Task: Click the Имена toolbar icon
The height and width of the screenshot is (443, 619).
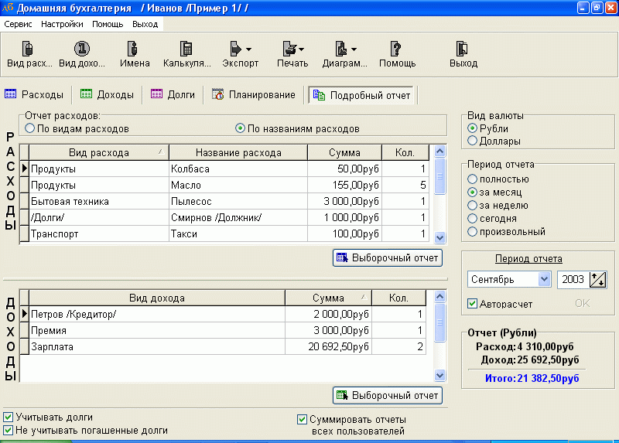Action: pos(135,54)
